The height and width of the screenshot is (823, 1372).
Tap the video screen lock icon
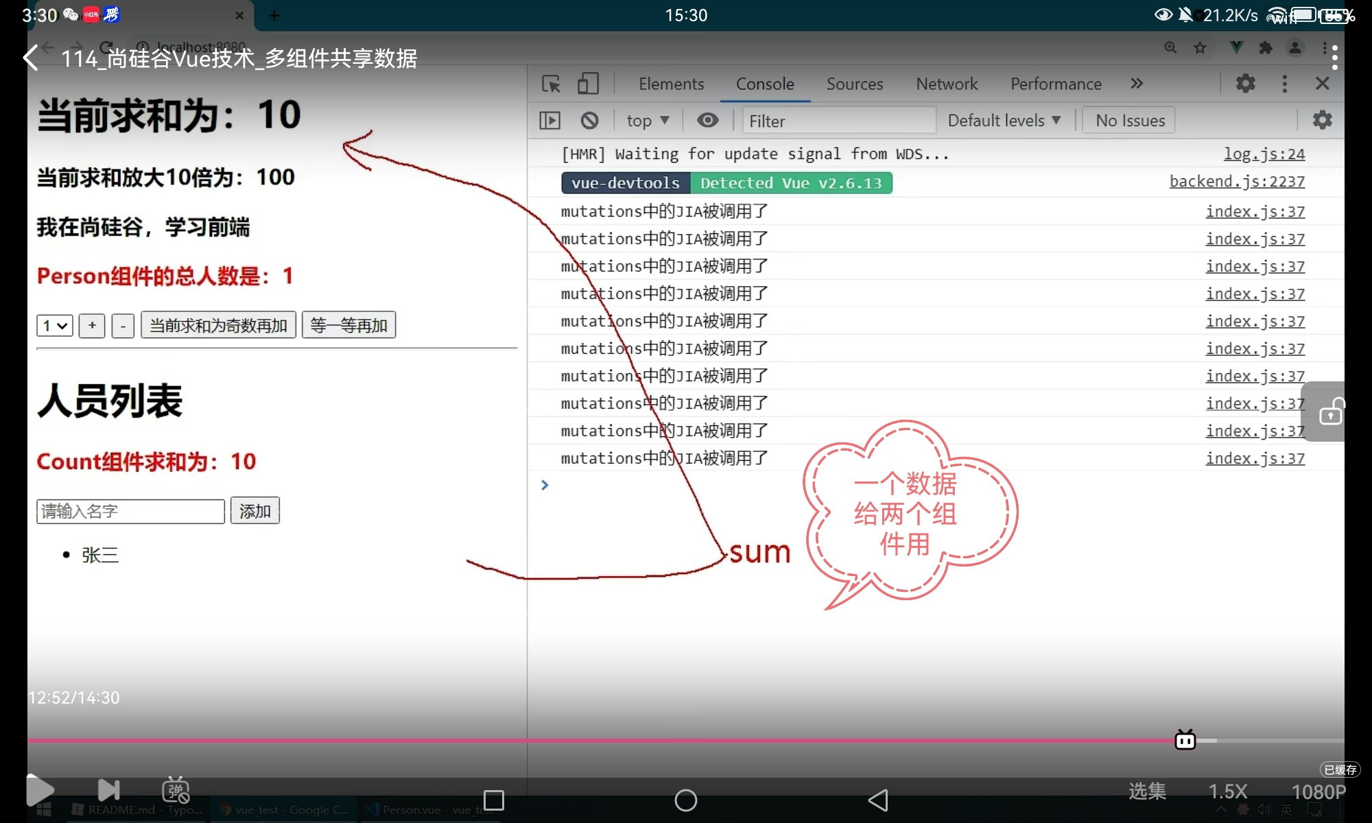coord(1331,412)
